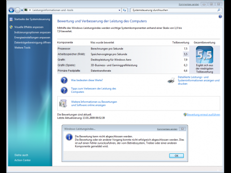Select the Prozessor row score 7,5

click(x=186, y=49)
